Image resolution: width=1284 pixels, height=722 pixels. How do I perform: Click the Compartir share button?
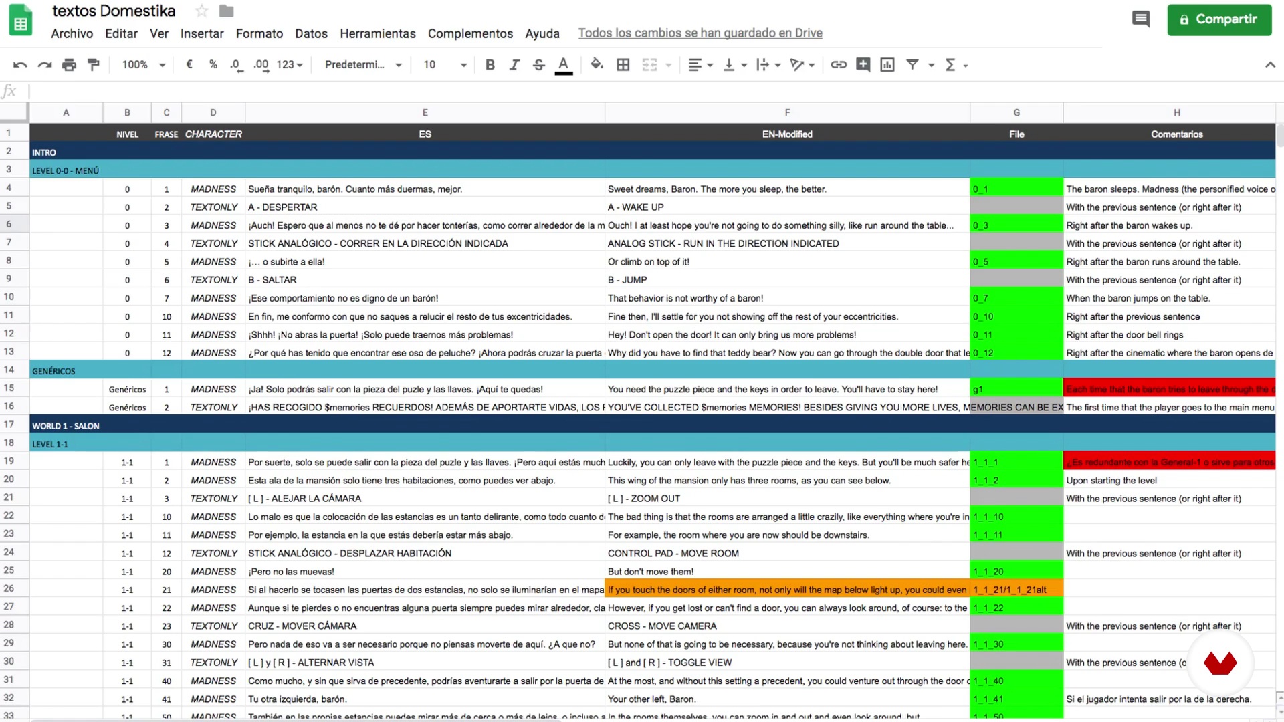pos(1219,19)
